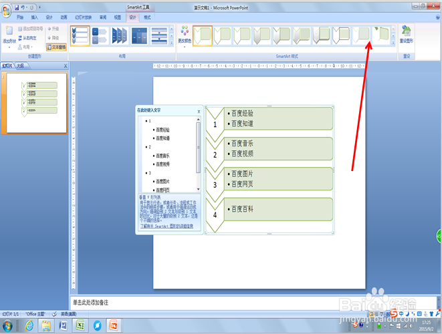Toggle the 文本窗格 (Text Pane) button
The image size is (442, 334).
56,47
